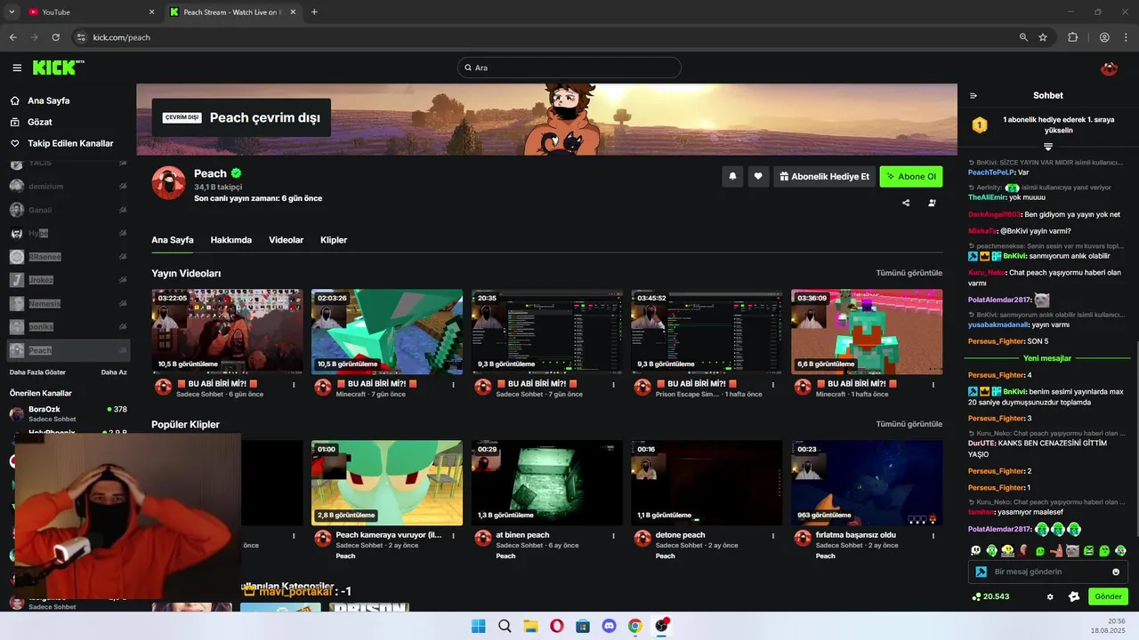
Task: Switch to the Hakkımda tab
Action: (231, 240)
